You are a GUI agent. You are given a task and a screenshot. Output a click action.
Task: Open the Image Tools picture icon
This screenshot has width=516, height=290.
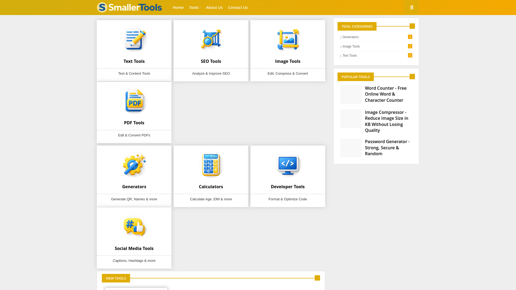(288, 39)
